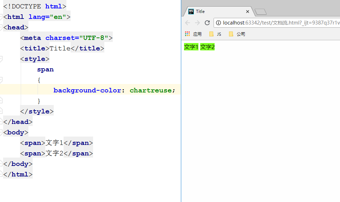Image resolution: width=340 pixels, height=202 pixels.
Task: Click the 文字1 text in first span code line
Action: tap(54, 143)
